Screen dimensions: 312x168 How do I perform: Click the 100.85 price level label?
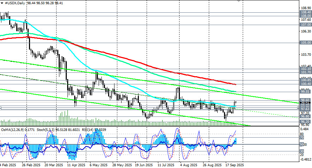tap(305, 80)
